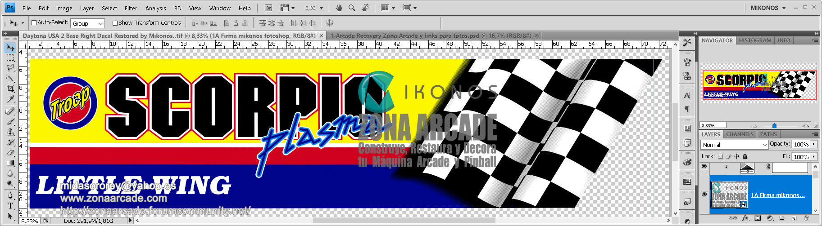822x226 pixels.
Task: Select the Move tool in toolbox
Action: click(x=10, y=47)
